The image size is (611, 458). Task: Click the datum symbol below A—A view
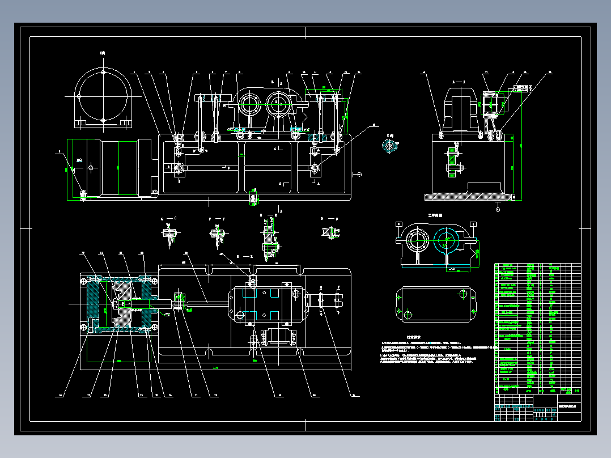point(498,206)
